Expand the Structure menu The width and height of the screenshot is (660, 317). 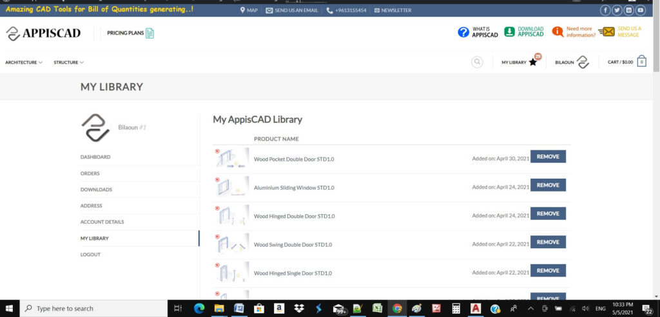pos(68,62)
